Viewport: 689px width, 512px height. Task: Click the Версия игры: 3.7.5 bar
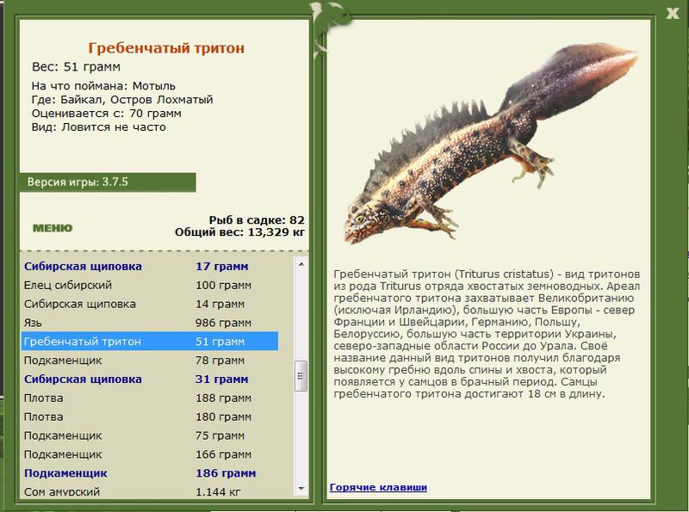coord(108,182)
